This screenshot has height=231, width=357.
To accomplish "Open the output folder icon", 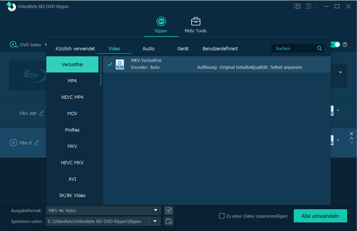I will pos(169,221).
